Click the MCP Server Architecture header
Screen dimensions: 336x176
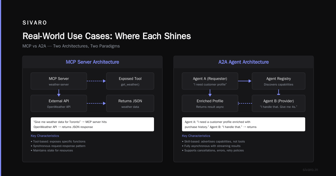click(x=92, y=62)
